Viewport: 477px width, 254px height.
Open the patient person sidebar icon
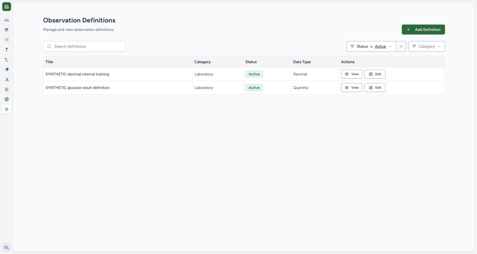(7, 50)
